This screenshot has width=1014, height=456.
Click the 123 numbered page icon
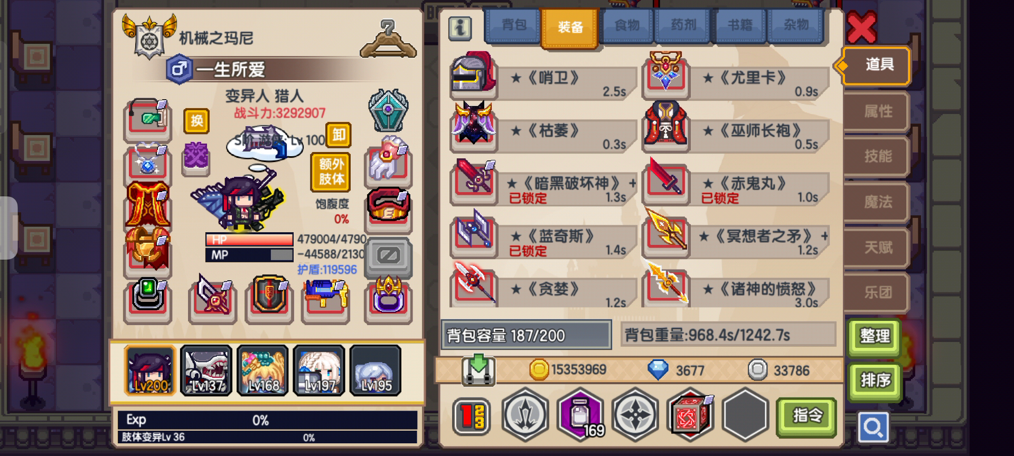point(472,416)
